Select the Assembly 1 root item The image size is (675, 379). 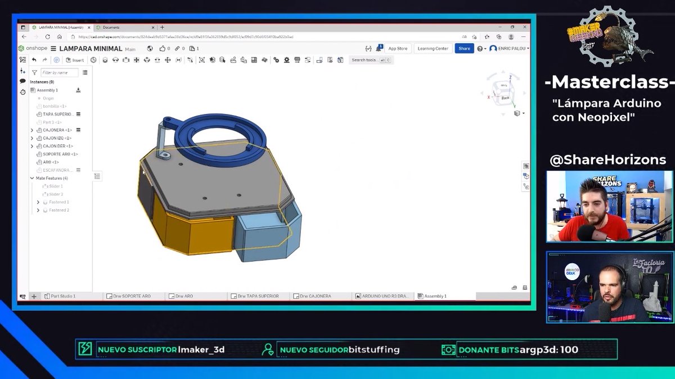[47, 90]
